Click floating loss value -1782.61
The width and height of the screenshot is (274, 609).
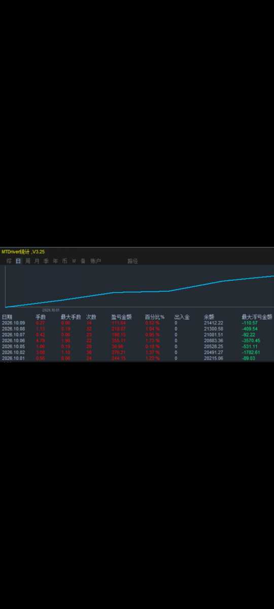coord(251,353)
